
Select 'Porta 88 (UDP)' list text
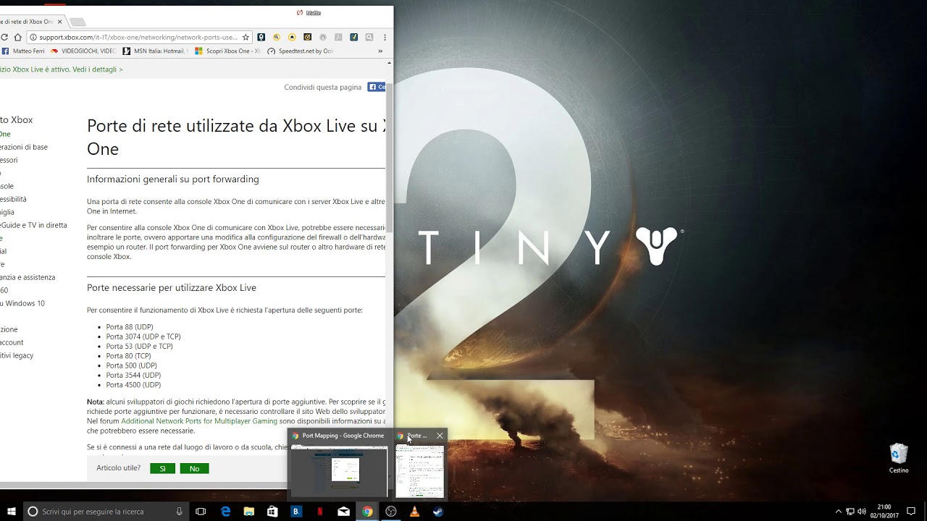[x=130, y=327]
